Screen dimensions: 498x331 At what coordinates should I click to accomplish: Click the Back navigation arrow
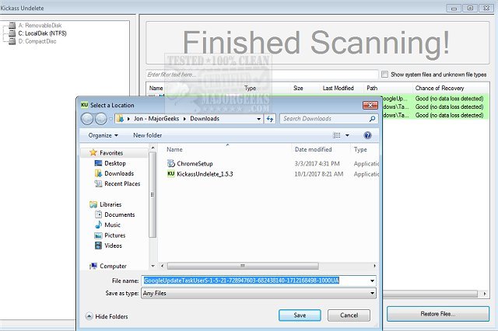pyautogui.click(x=87, y=119)
